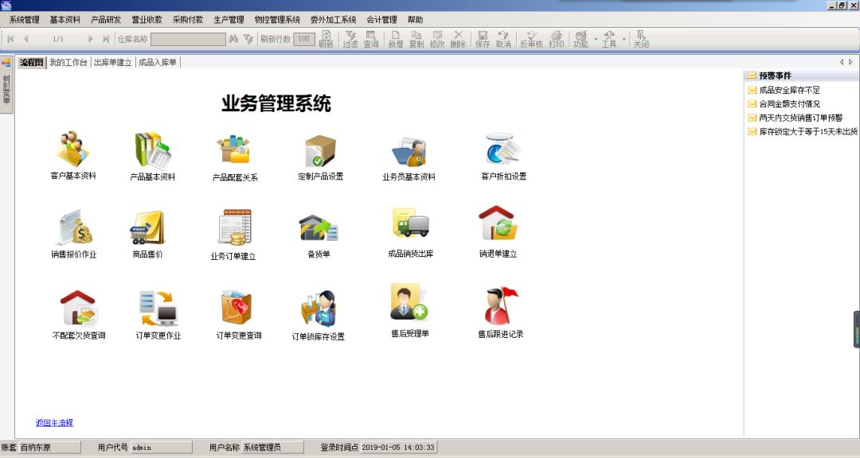This screenshot has width=860, height=458.
Task: Open the 采购付款 menu
Action: tap(188, 20)
